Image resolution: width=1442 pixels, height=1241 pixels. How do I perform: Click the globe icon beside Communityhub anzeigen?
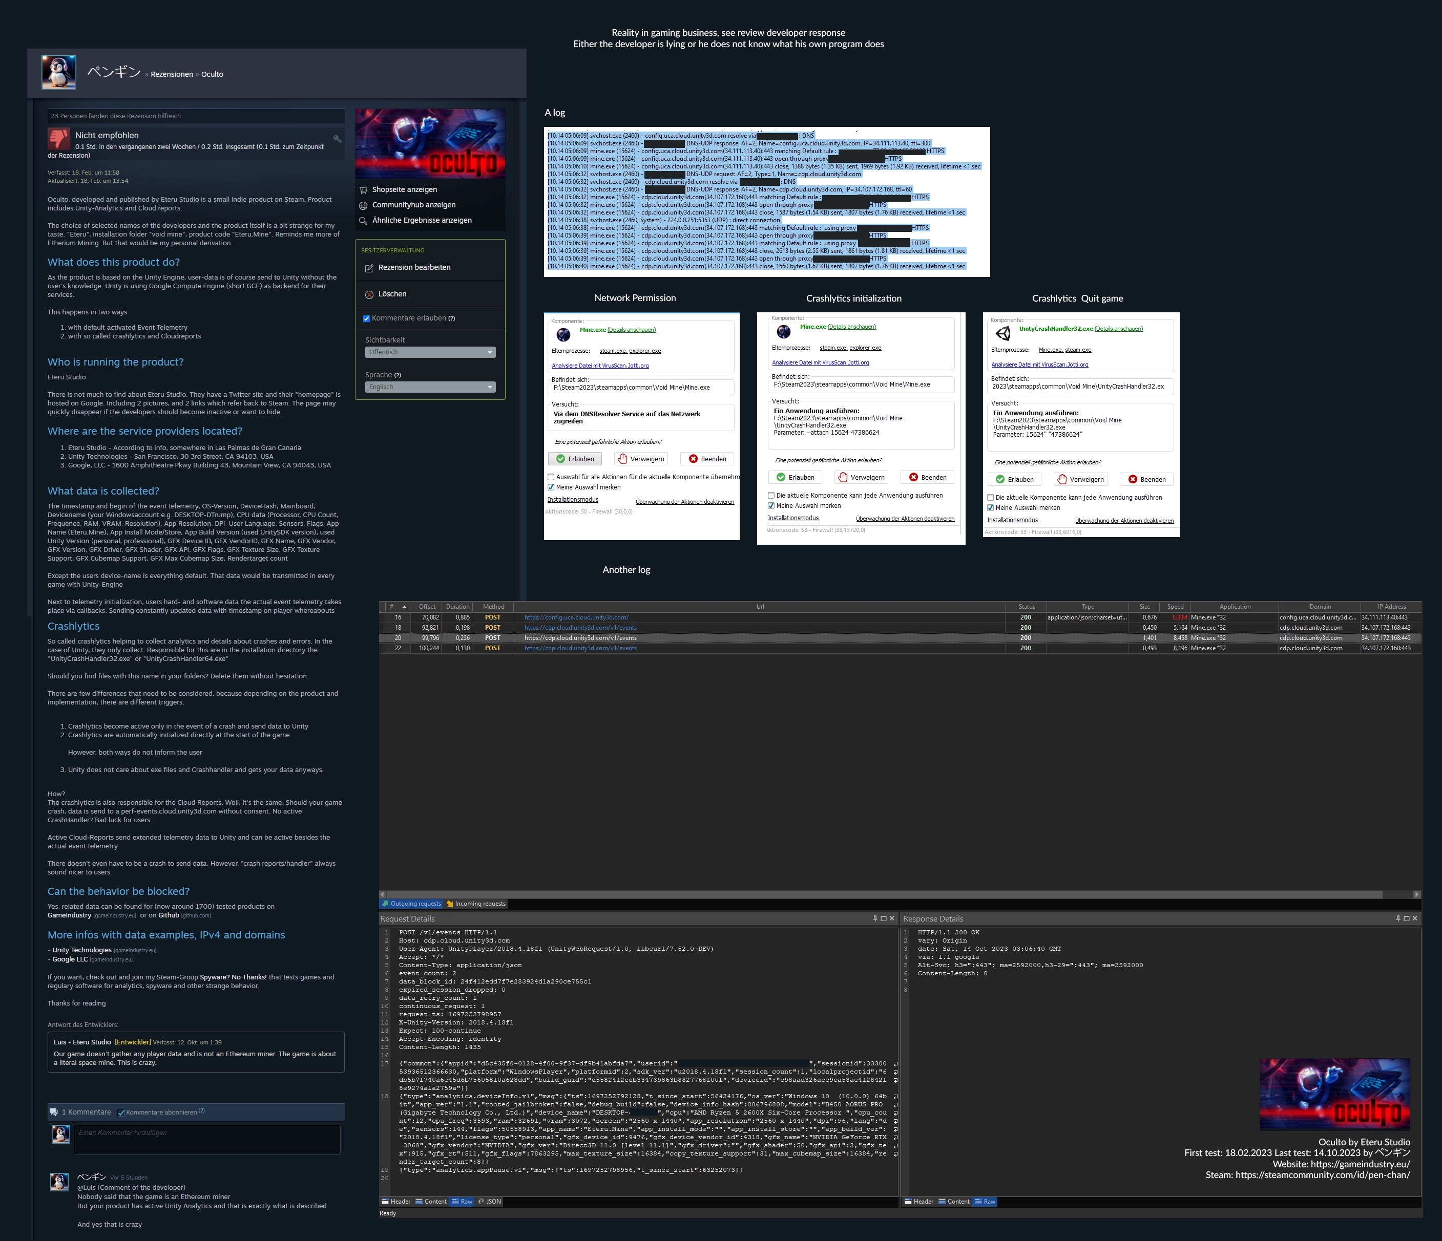(363, 205)
